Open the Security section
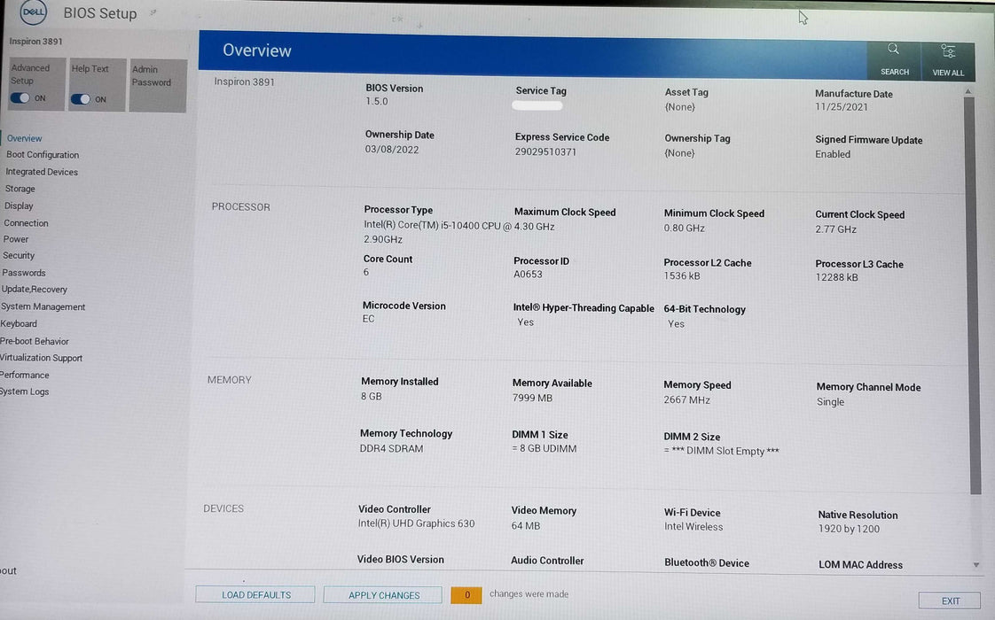Image resolution: width=995 pixels, height=620 pixels. point(19,255)
